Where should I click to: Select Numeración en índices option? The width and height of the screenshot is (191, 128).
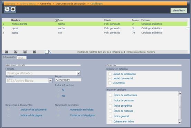point(58,110)
